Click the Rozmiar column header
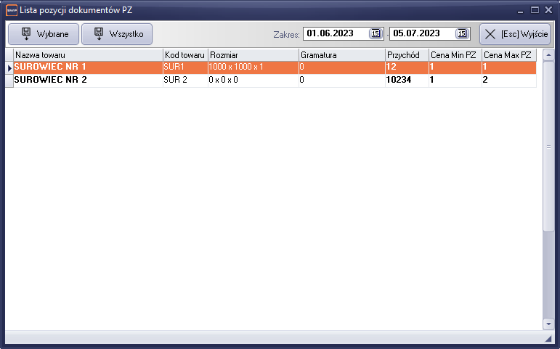Viewport: 560px width, 349px height. (x=253, y=55)
